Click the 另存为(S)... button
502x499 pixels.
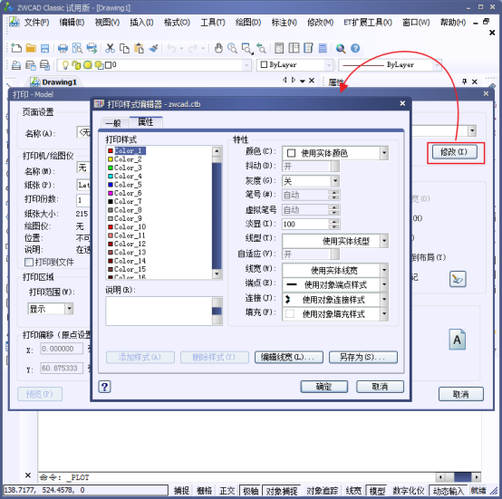pos(363,358)
